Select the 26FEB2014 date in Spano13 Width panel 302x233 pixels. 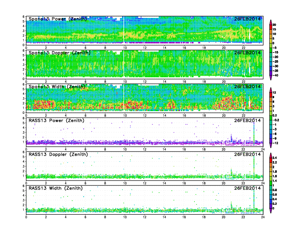(247, 86)
